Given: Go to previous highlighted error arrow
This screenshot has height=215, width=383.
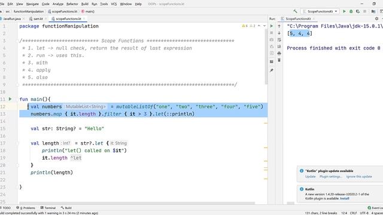Looking at the screenshot, I should coord(259,26).
